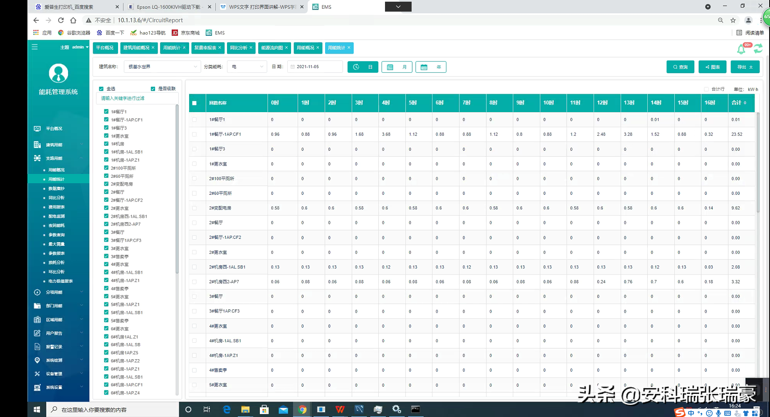Click the 区域用能 grid icon
770x417 pixels.
click(37, 320)
